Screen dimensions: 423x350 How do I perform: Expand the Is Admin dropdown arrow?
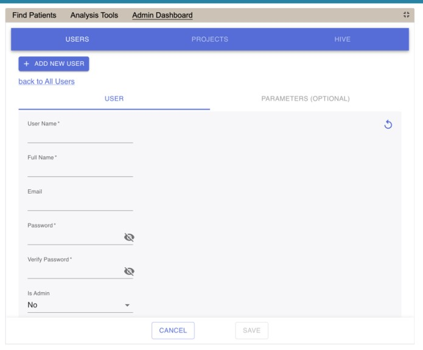[127, 306]
